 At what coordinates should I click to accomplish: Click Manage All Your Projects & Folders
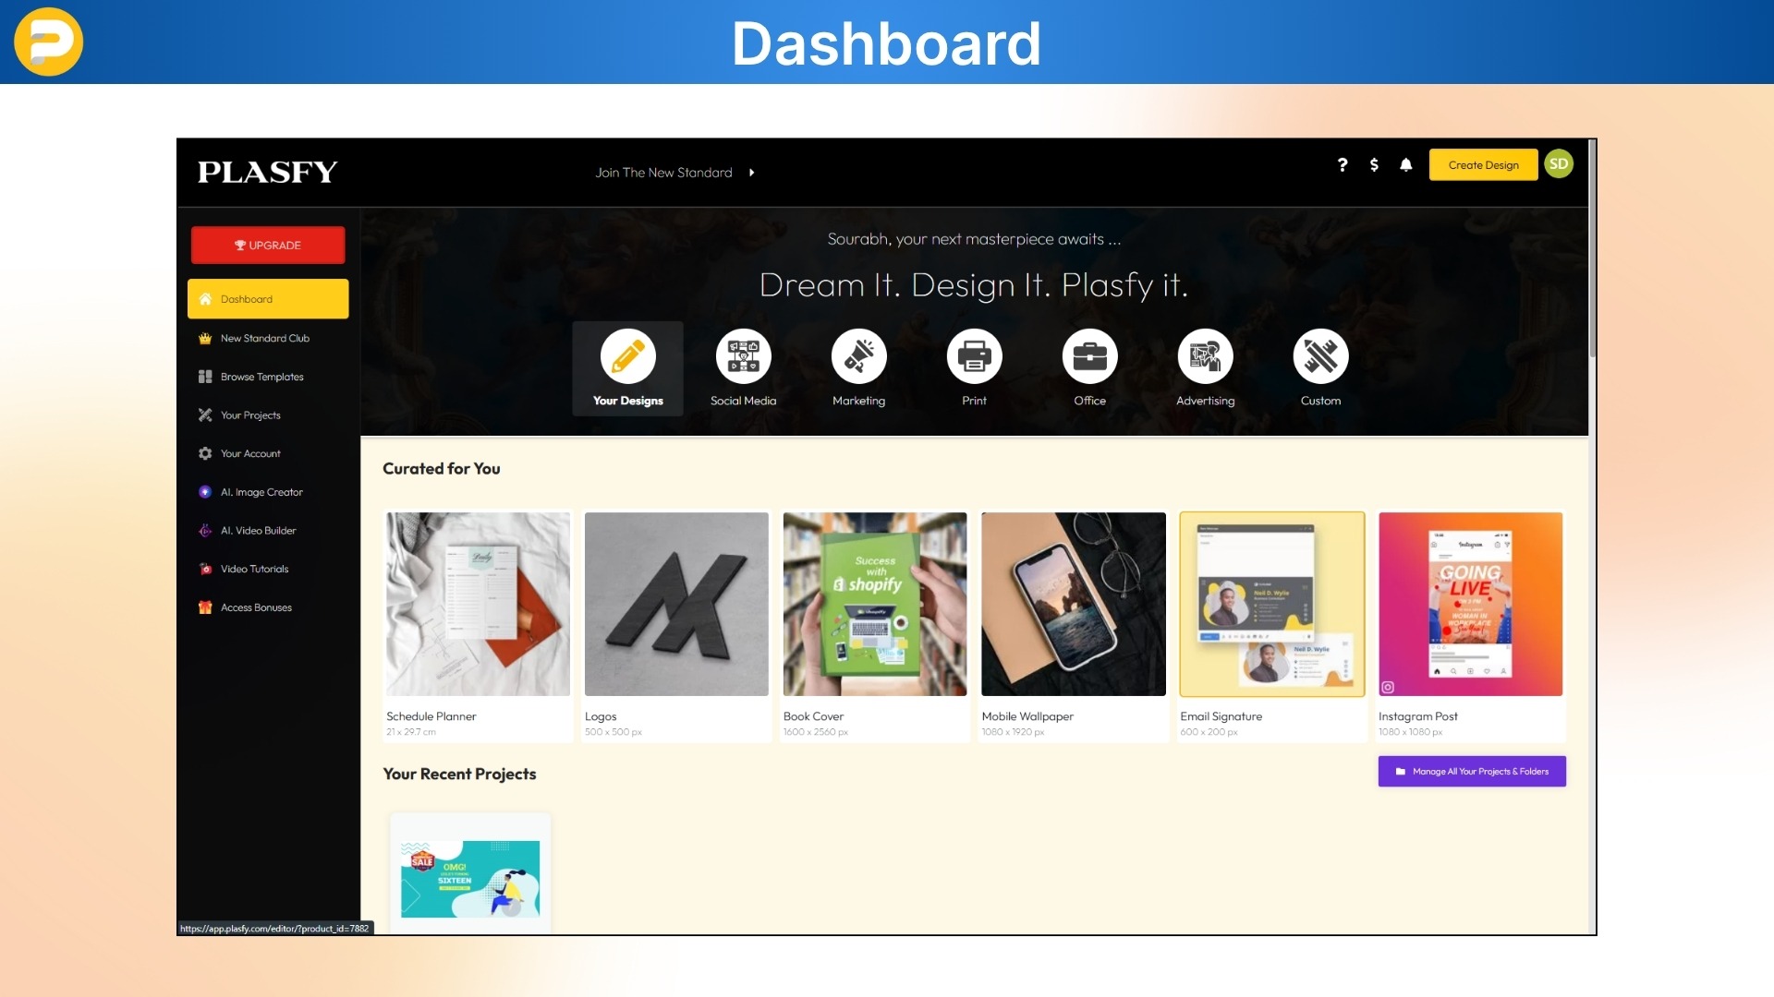coord(1471,772)
